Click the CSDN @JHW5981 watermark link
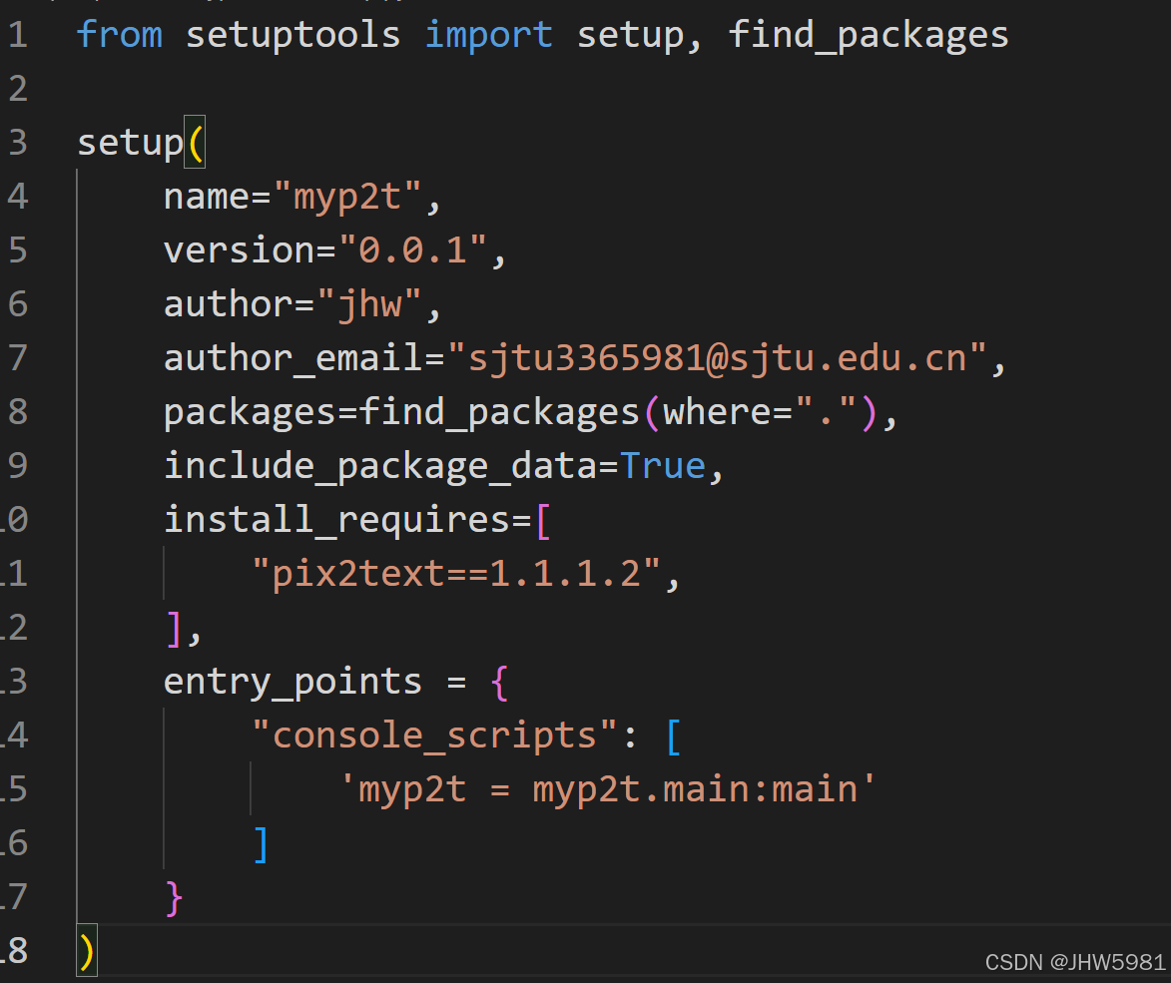The height and width of the screenshot is (983, 1171). (x=1075, y=961)
